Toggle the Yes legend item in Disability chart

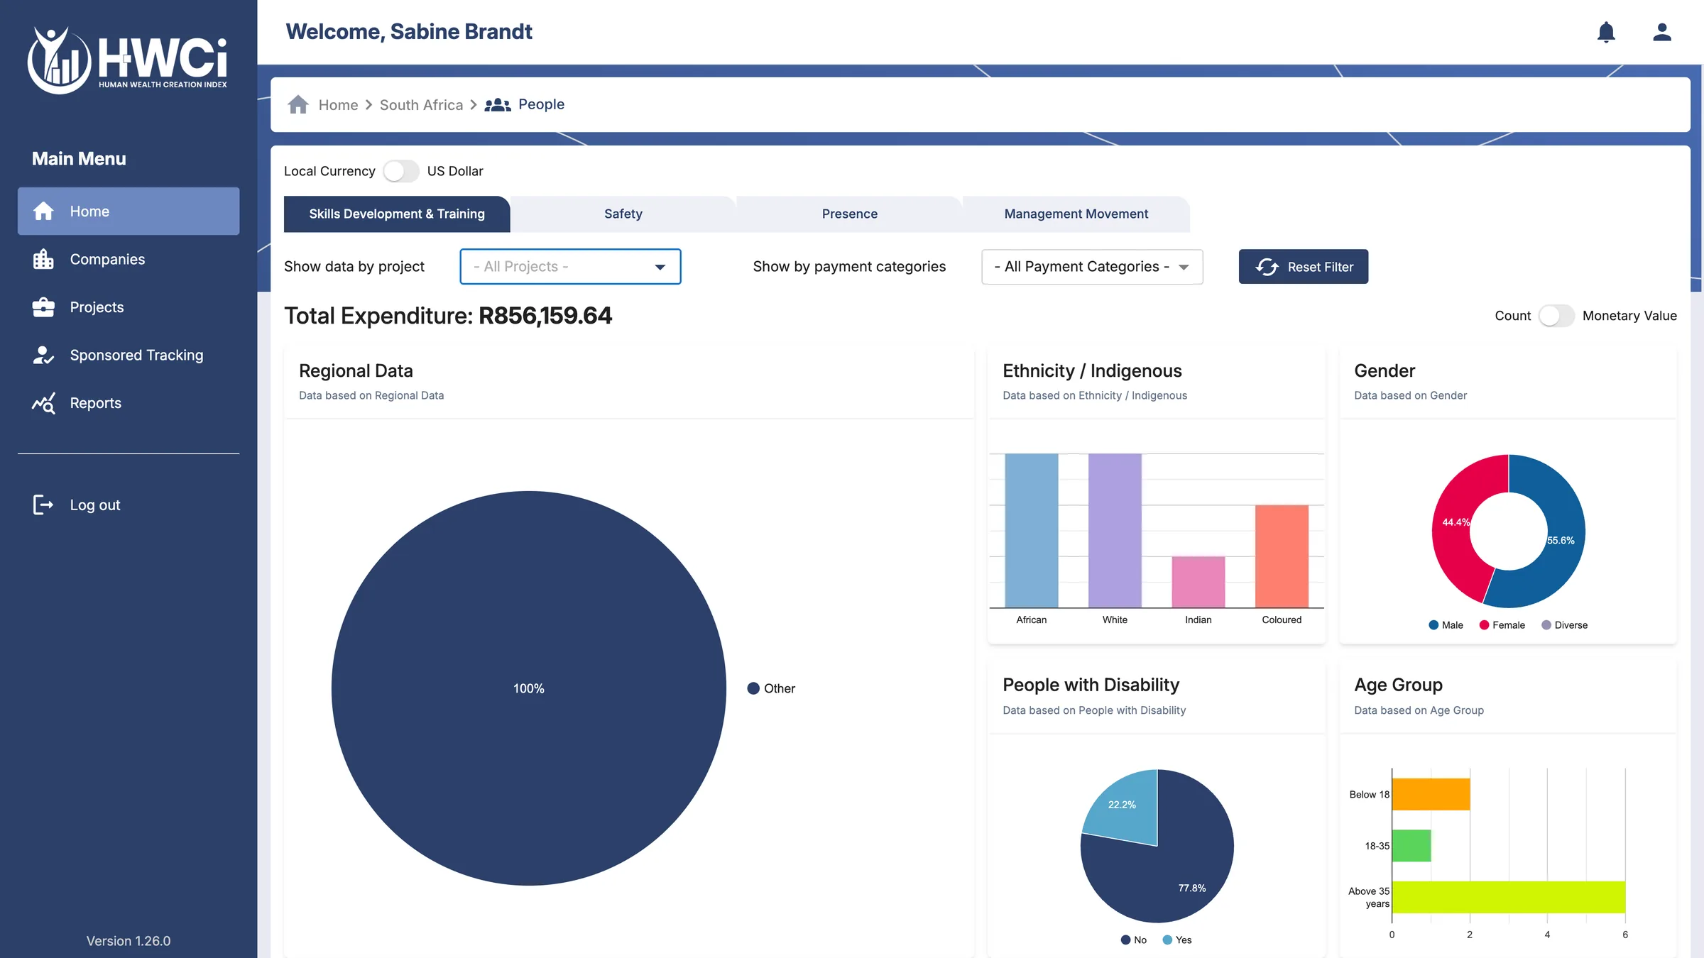(x=1177, y=940)
